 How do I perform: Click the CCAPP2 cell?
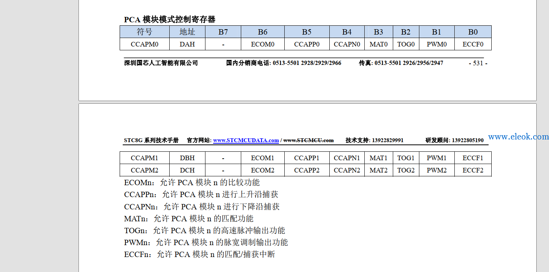pyautogui.click(x=307, y=170)
